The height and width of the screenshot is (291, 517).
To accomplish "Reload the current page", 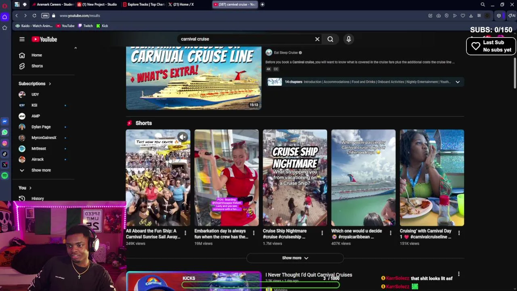I will pyautogui.click(x=34, y=15).
